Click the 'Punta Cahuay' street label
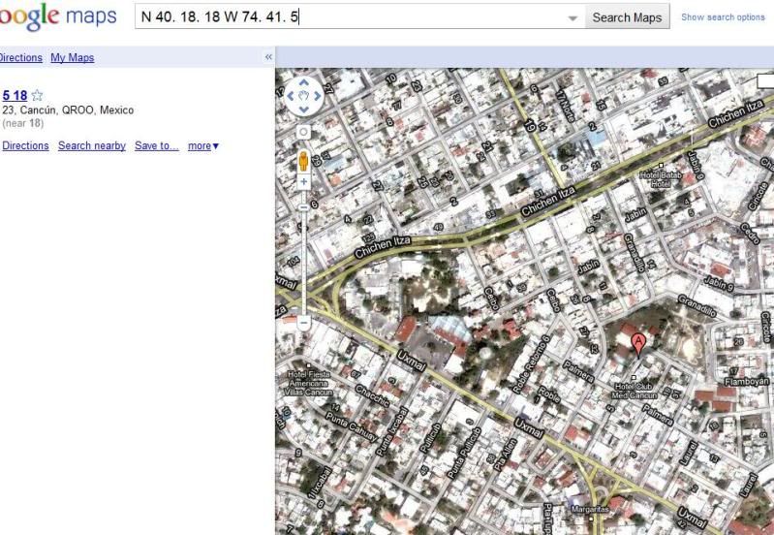The width and height of the screenshot is (774, 535). click(351, 426)
